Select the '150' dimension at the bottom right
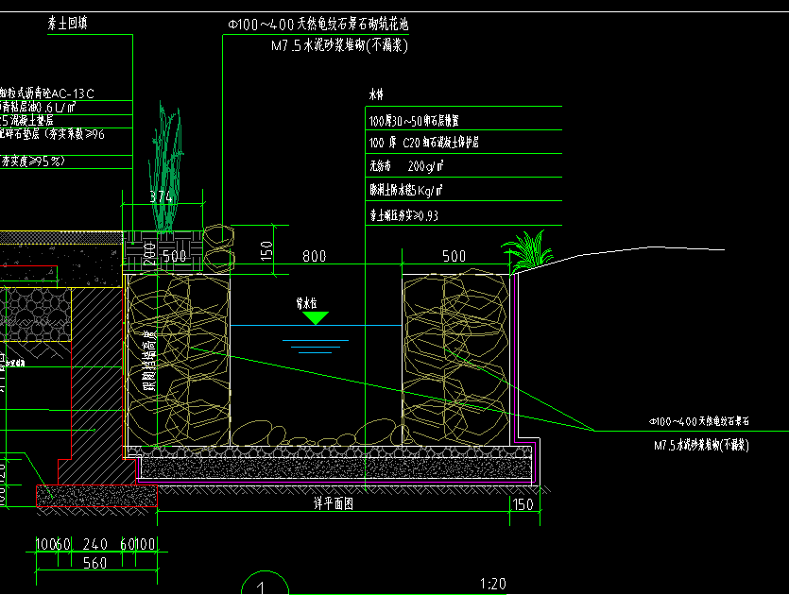The width and height of the screenshot is (789, 595). click(523, 504)
